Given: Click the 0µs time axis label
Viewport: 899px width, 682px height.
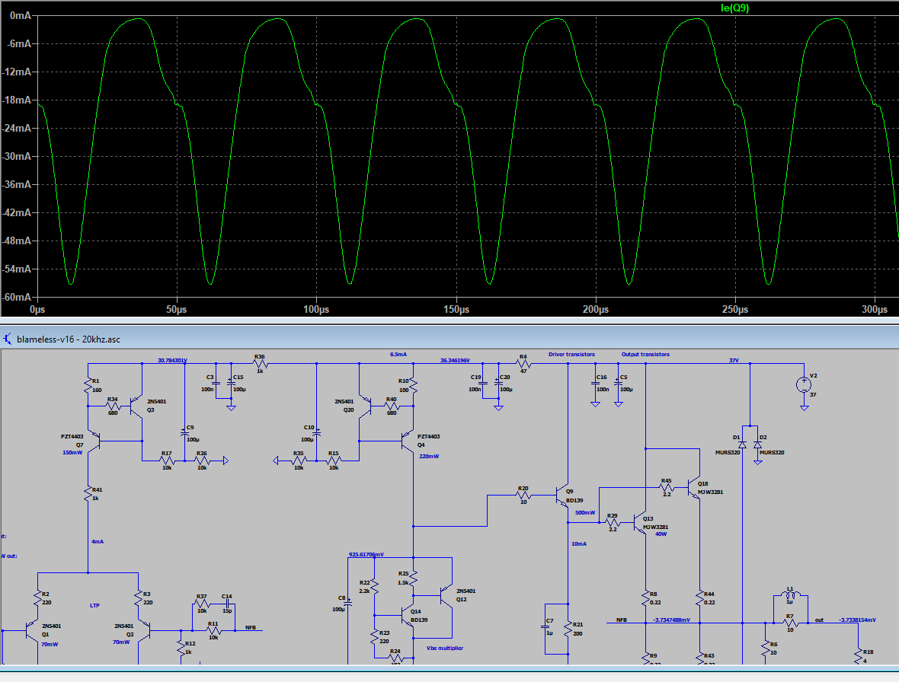Looking at the screenshot, I should pos(37,309).
